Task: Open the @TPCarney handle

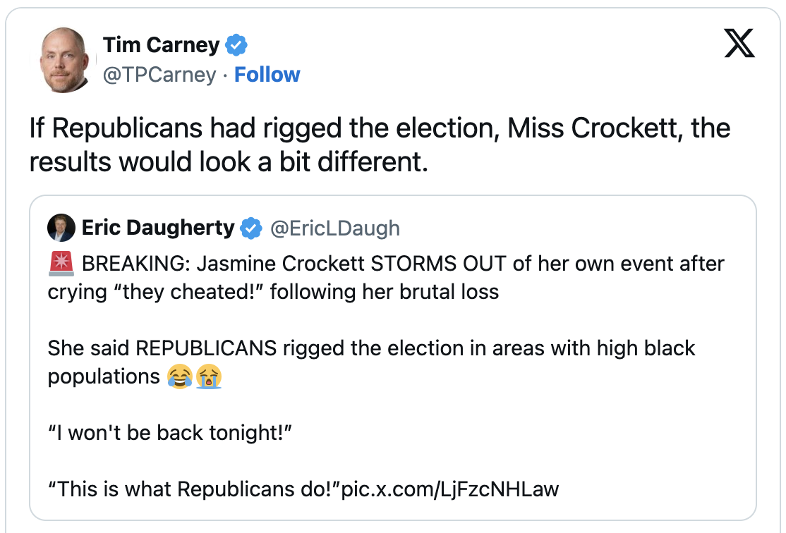Action: coord(159,75)
